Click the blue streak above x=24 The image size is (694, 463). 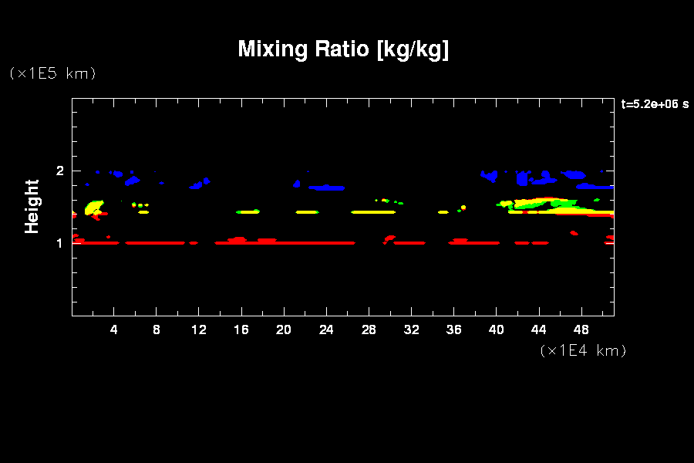327,188
